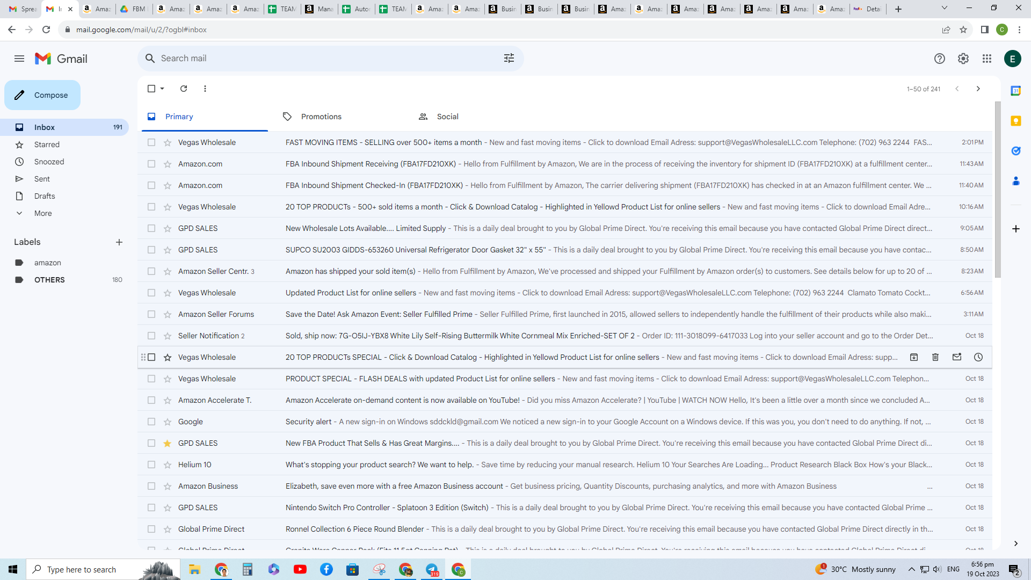Screen dimensions: 1031x580
Task: Reload the browser page
Action: tap(46, 30)
